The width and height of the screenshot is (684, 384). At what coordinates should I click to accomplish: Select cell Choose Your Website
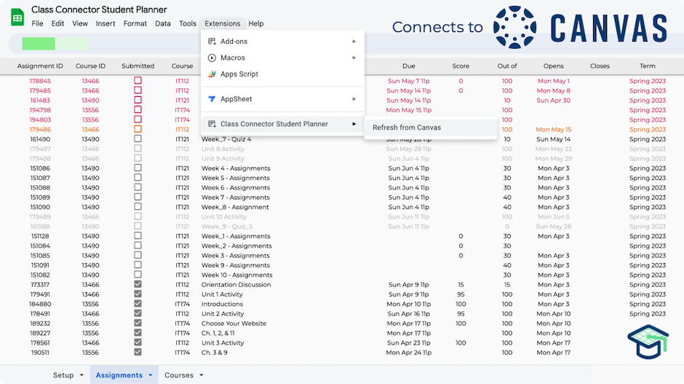(x=234, y=324)
